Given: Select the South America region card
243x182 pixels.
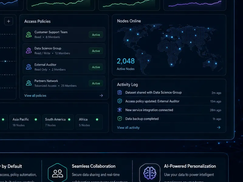Looking at the screenshot, I should [x=58, y=122].
